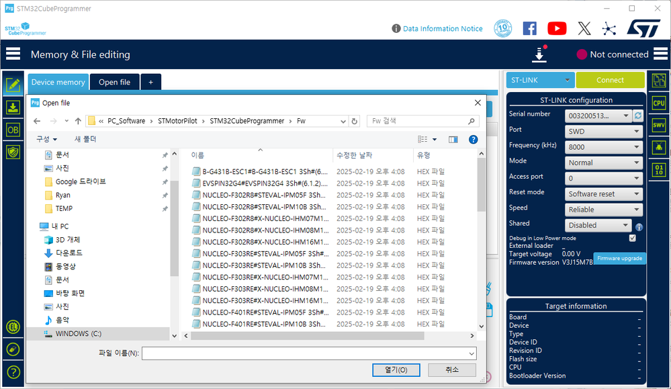The width and height of the screenshot is (671, 389).
Task: Open the Frequency (kHz) dropdown
Action: tap(603, 146)
